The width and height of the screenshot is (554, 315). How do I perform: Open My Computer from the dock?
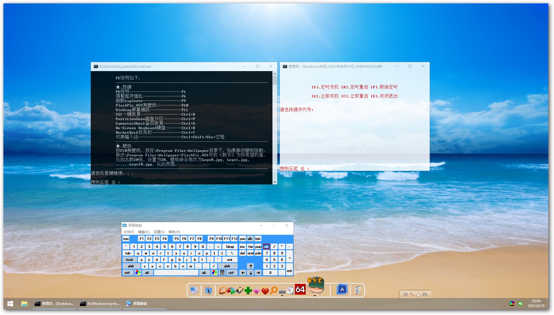pyautogui.click(x=194, y=290)
